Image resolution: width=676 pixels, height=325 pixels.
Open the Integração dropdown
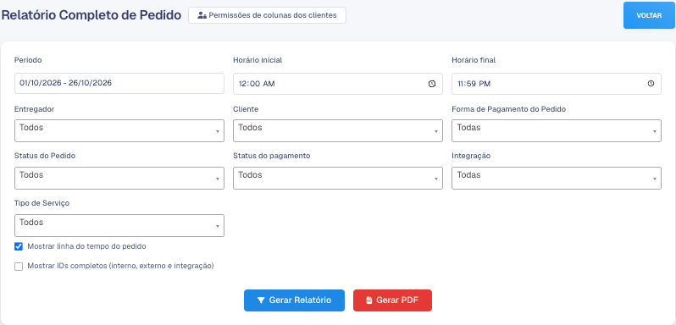pos(557,179)
